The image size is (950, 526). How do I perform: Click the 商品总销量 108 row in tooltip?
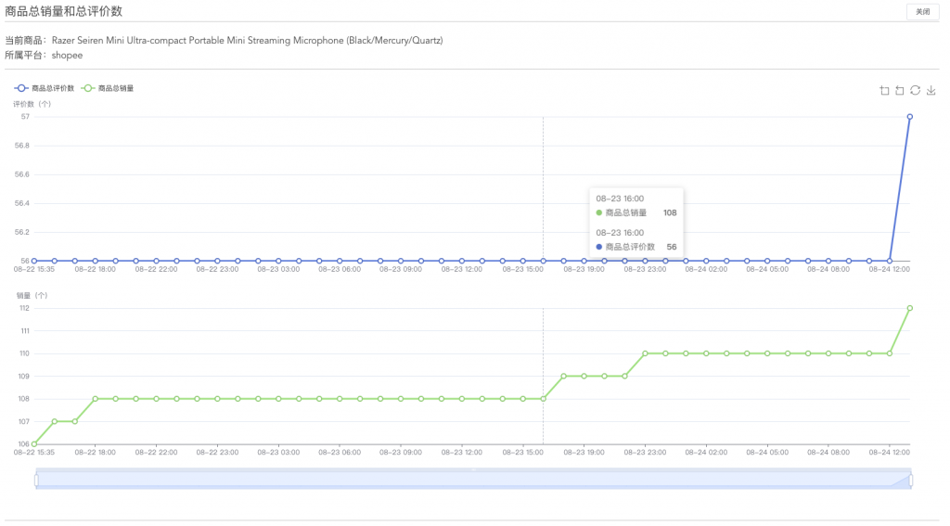636,212
